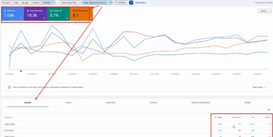This screenshot has width=273, height=137.
Task: Click the Open report link
Action: (x=259, y=87)
